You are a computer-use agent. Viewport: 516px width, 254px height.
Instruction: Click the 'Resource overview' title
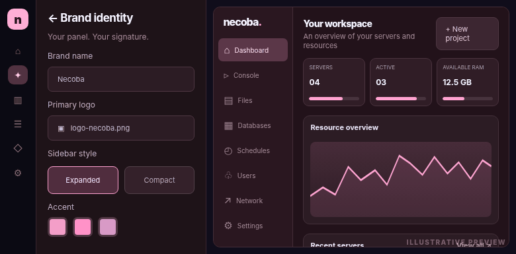344,127
